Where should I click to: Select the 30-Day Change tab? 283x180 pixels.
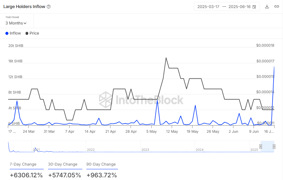coord(63,164)
